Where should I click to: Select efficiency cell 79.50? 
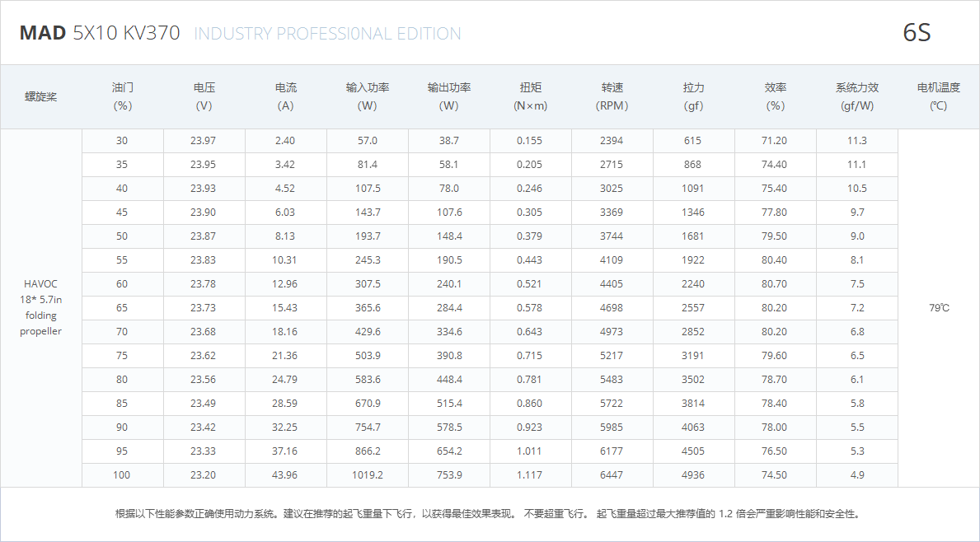(774, 236)
